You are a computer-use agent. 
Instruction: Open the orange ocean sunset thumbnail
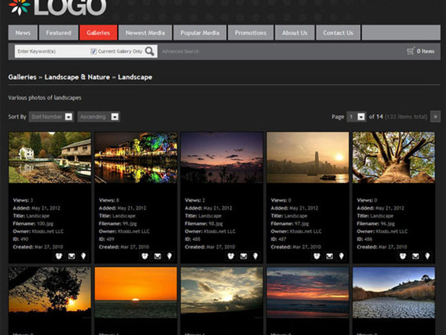pyautogui.click(x=136, y=292)
